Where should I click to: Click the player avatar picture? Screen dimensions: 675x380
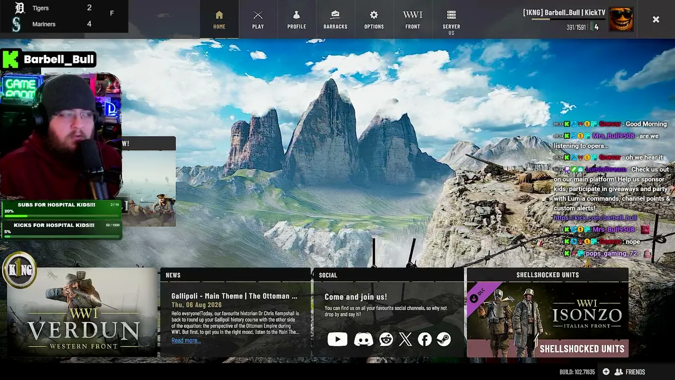click(x=621, y=20)
